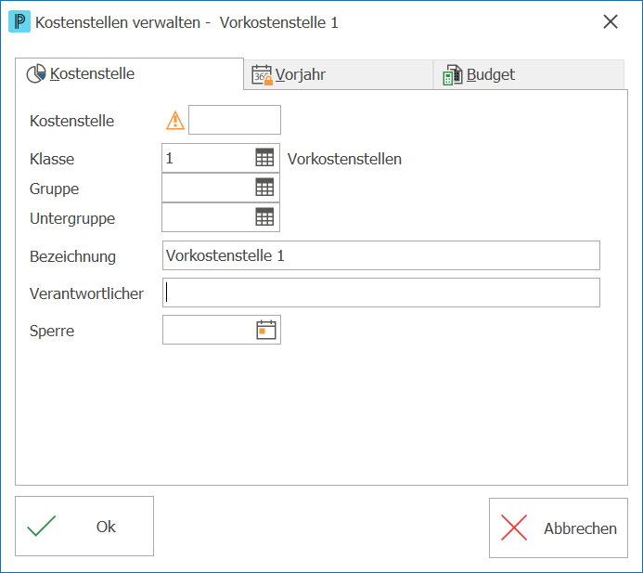The width and height of the screenshot is (643, 573).
Task: Switch to the Budget tab
Action: click(x=529, y=74)
